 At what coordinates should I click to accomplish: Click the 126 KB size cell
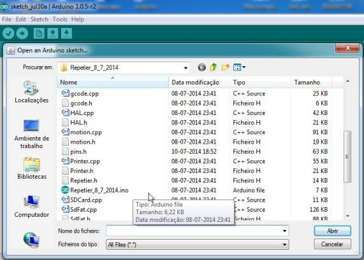click(319, 209)
